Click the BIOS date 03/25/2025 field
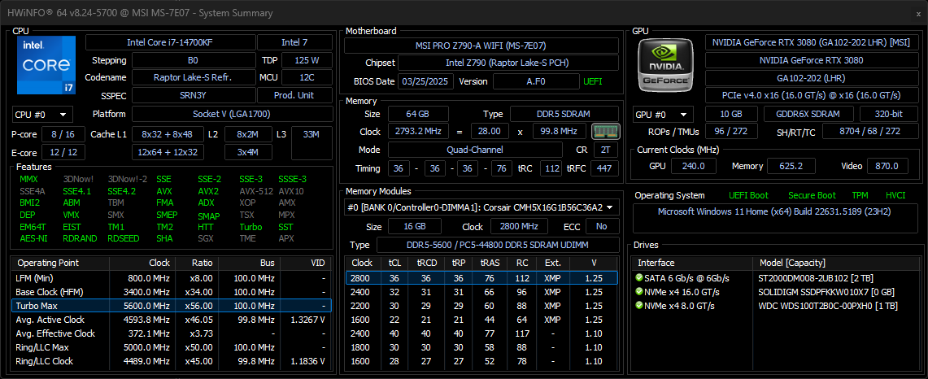The height and width of the screenshot is (379, 928). [425, 81]
